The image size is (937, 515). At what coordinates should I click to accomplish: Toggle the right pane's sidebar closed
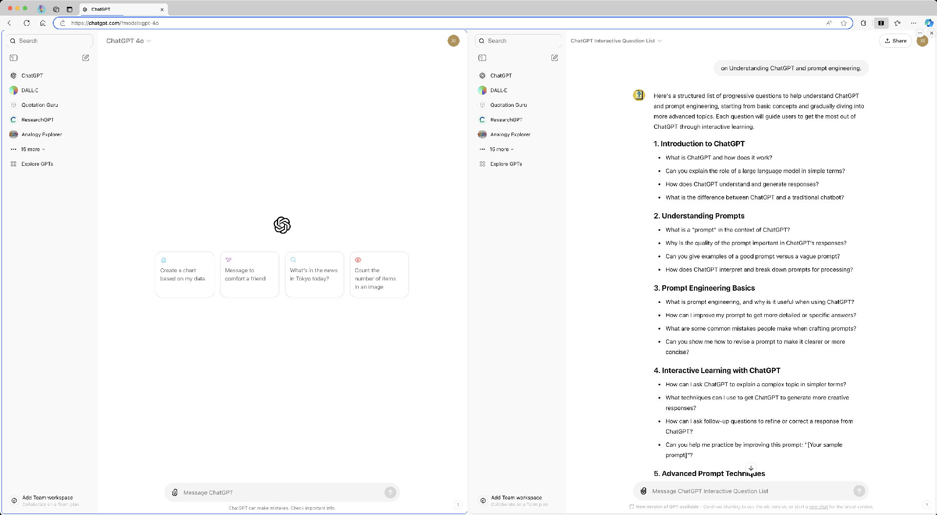pos(482,58)
